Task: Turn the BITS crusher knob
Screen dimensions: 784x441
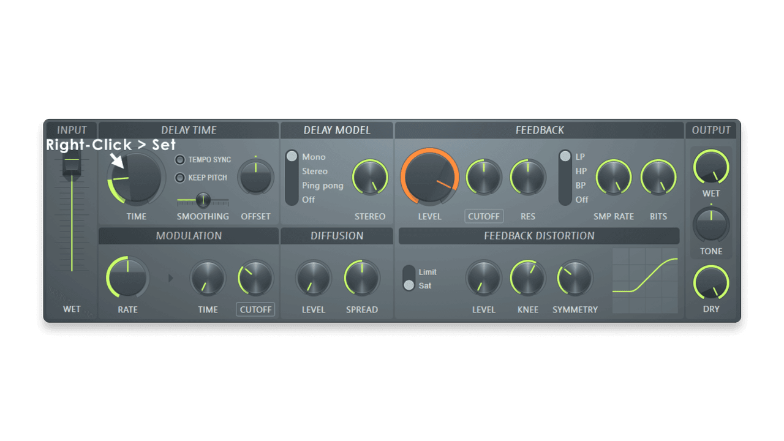Action: [x=658, y=177]
